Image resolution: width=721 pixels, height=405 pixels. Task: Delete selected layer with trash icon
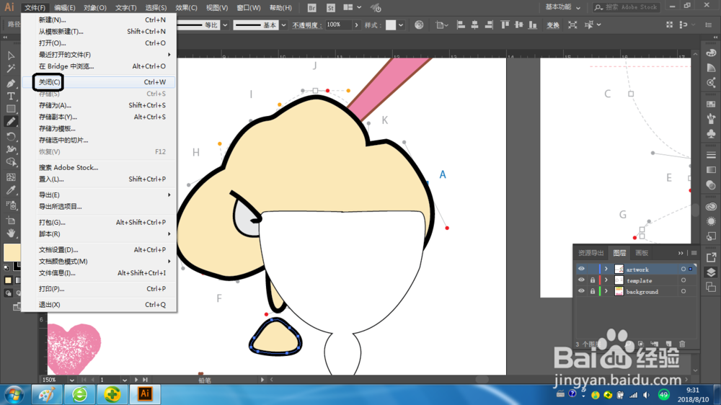click(x=682, y=344)
